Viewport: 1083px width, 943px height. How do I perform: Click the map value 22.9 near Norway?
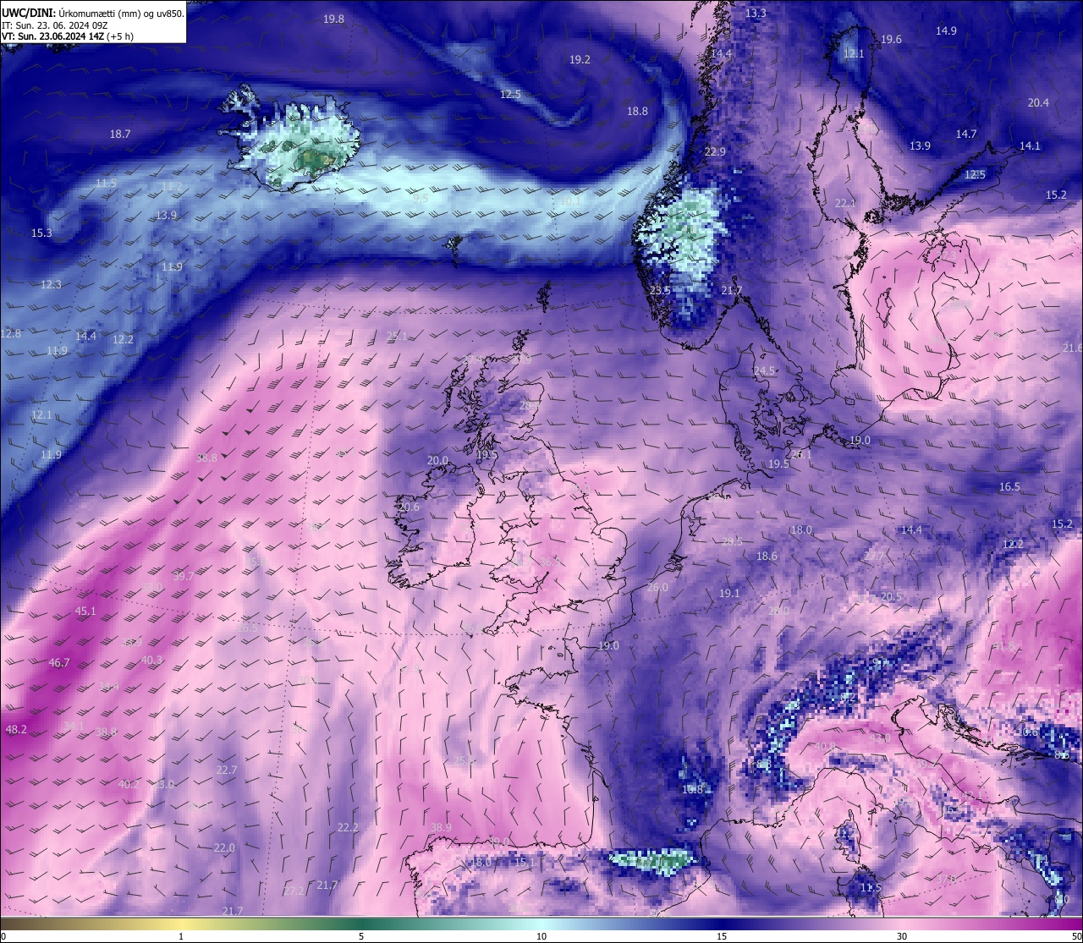715,151
